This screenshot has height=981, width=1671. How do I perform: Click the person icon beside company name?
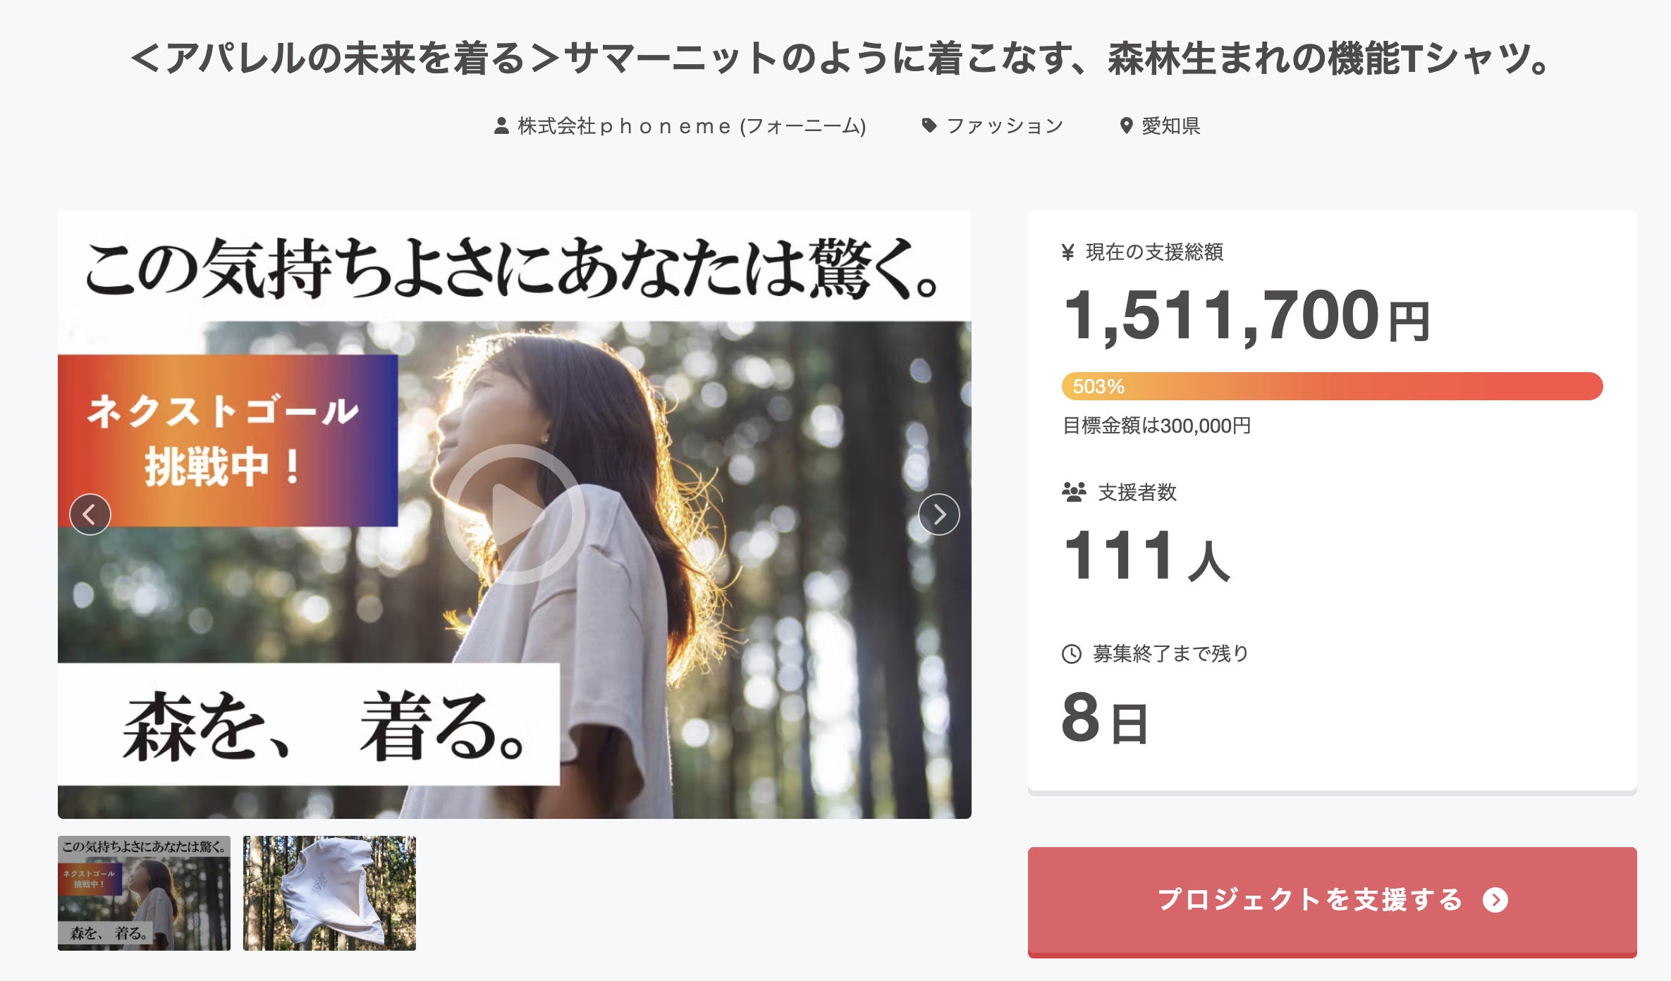click(x=501, y=126)
